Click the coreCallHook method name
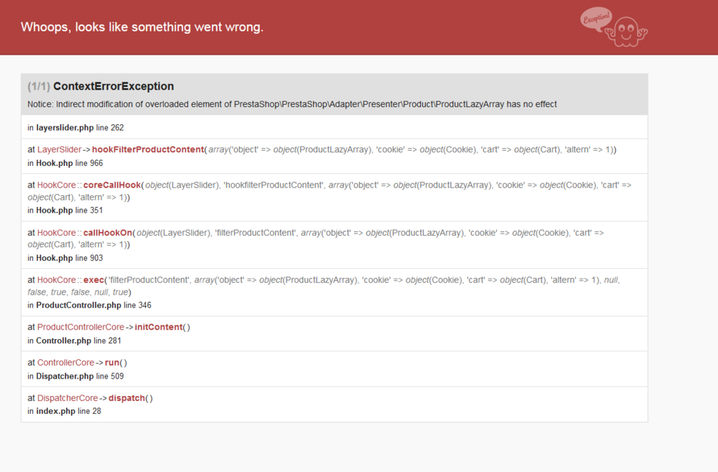Image resolution: width=718 pixels, height=472 pixels. [112, 185]
